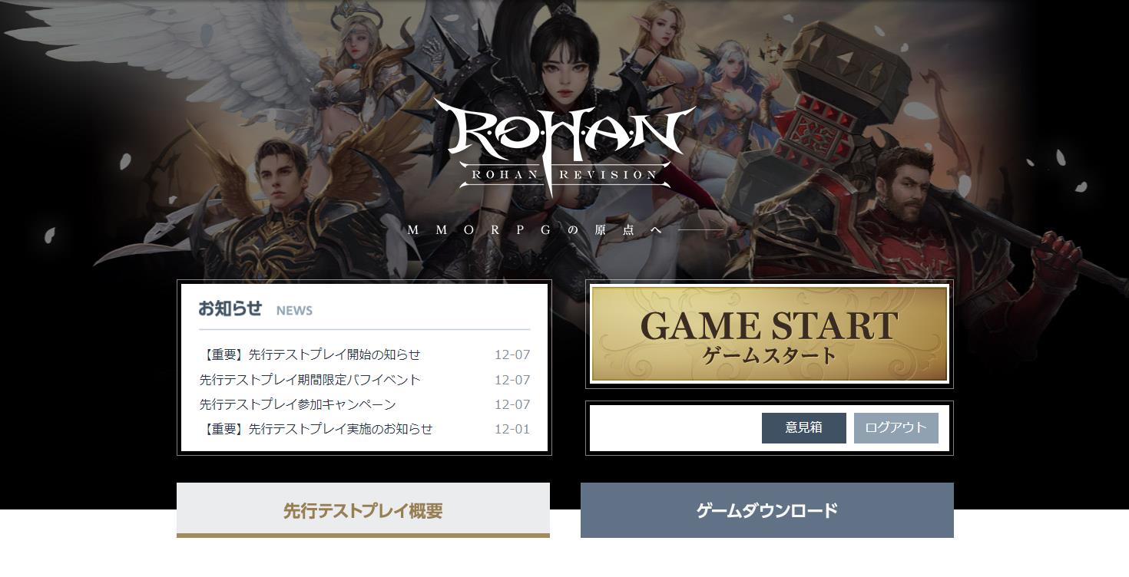The image size is (1129, 577).
Task: Open news 【重要】先行テストプレイ開始の知らせ
Action: pyautogui.click(x=310, y=354)
